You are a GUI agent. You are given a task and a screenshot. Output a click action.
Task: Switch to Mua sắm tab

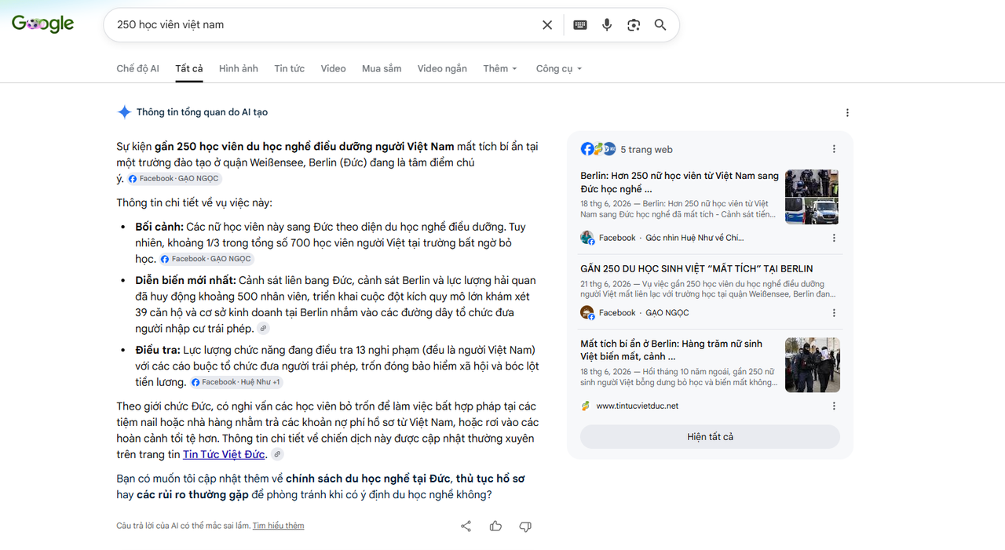pyautogui.click(x=382, y=68)
